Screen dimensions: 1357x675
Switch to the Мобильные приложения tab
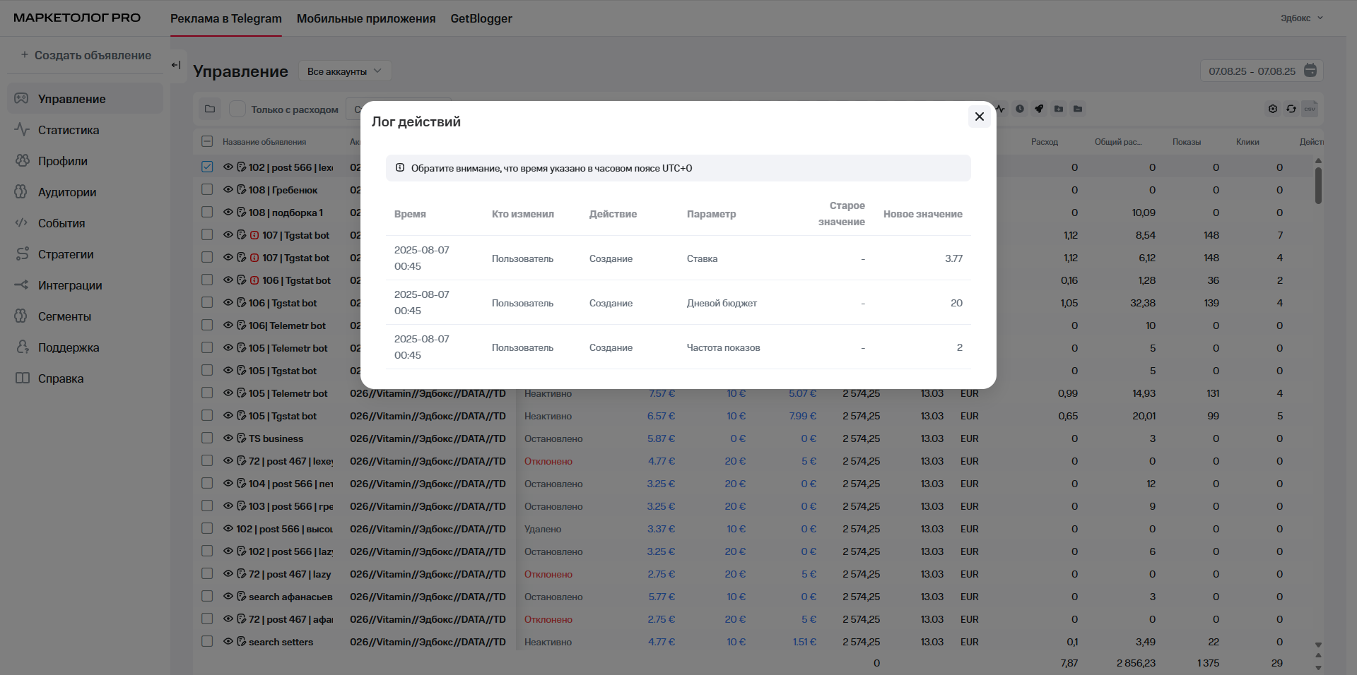pos(365,19)
